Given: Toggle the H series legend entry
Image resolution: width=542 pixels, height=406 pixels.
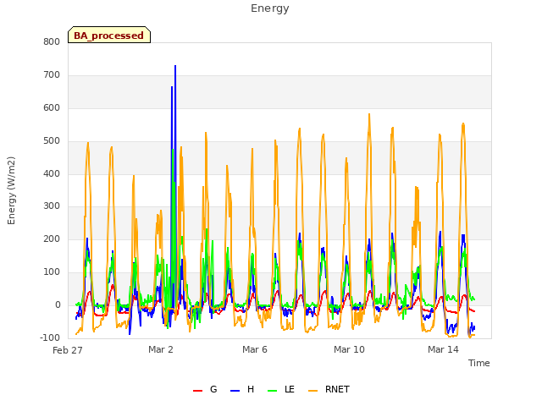Looking at the screenshot, I should point(242,389).
